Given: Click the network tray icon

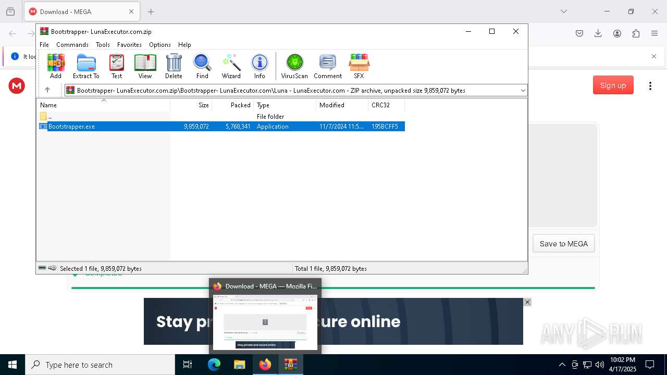Looking at the screenshot, I should pyautogui.click(x=587, y=365).
